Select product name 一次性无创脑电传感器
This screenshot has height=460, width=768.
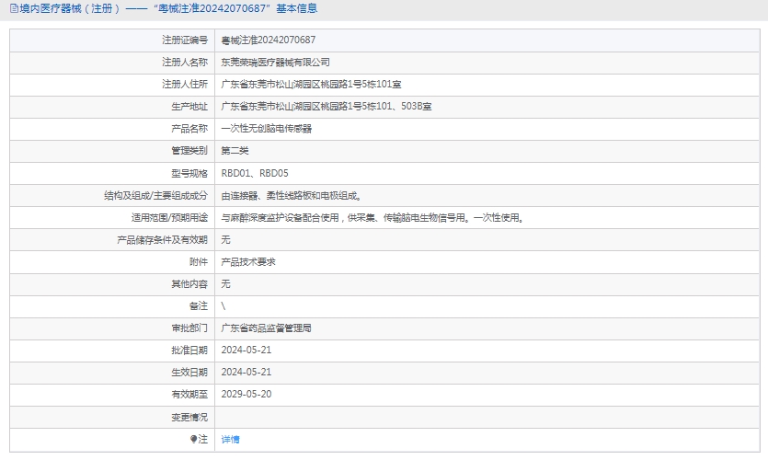tap(267, 129)
